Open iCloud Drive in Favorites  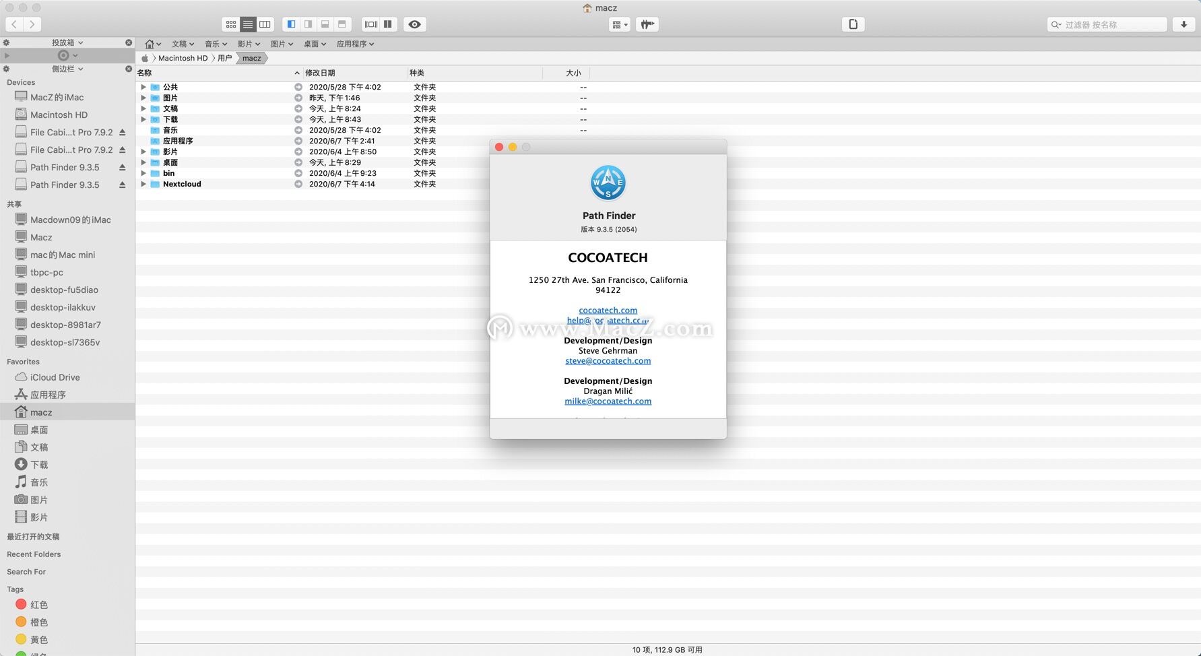click(x=67, y=377)
